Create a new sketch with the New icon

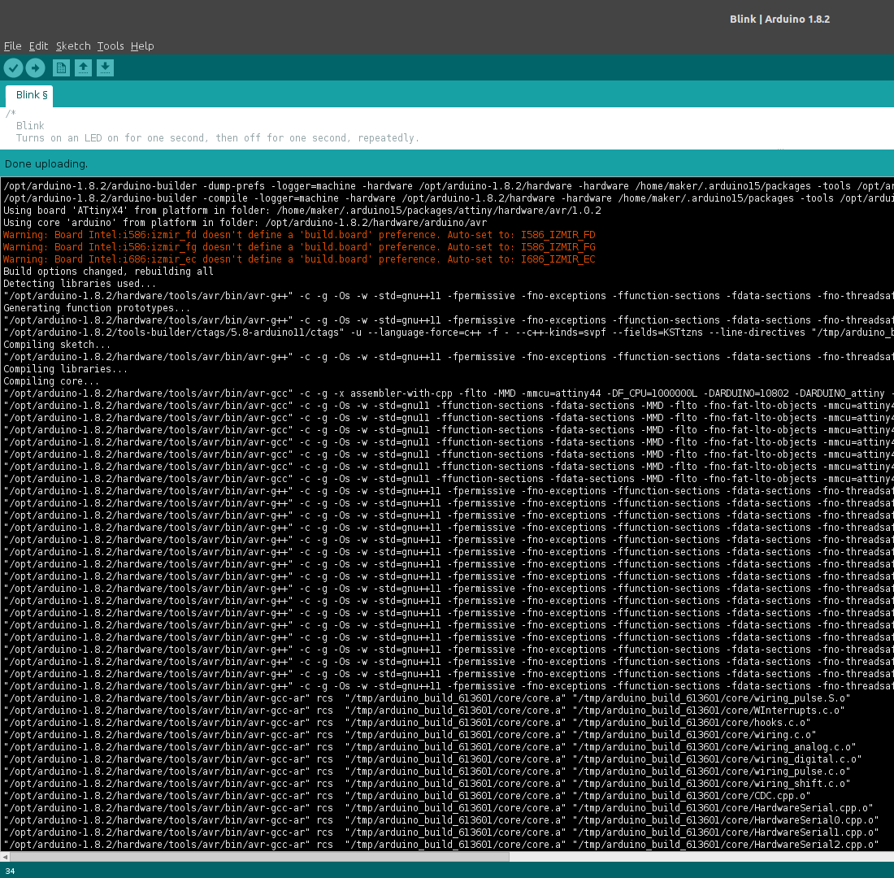coord(61,68)
